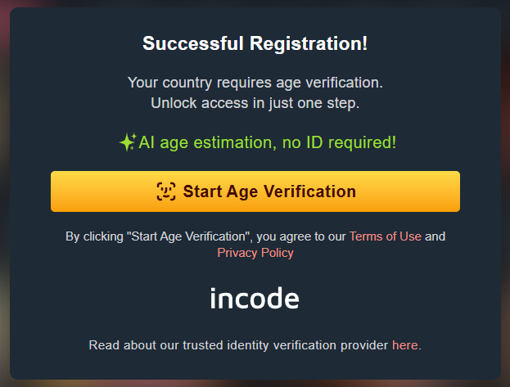Click the green "AI age estimation" text
The height and width of the screenshot is (387, 510).
click(x=205, y=142)
